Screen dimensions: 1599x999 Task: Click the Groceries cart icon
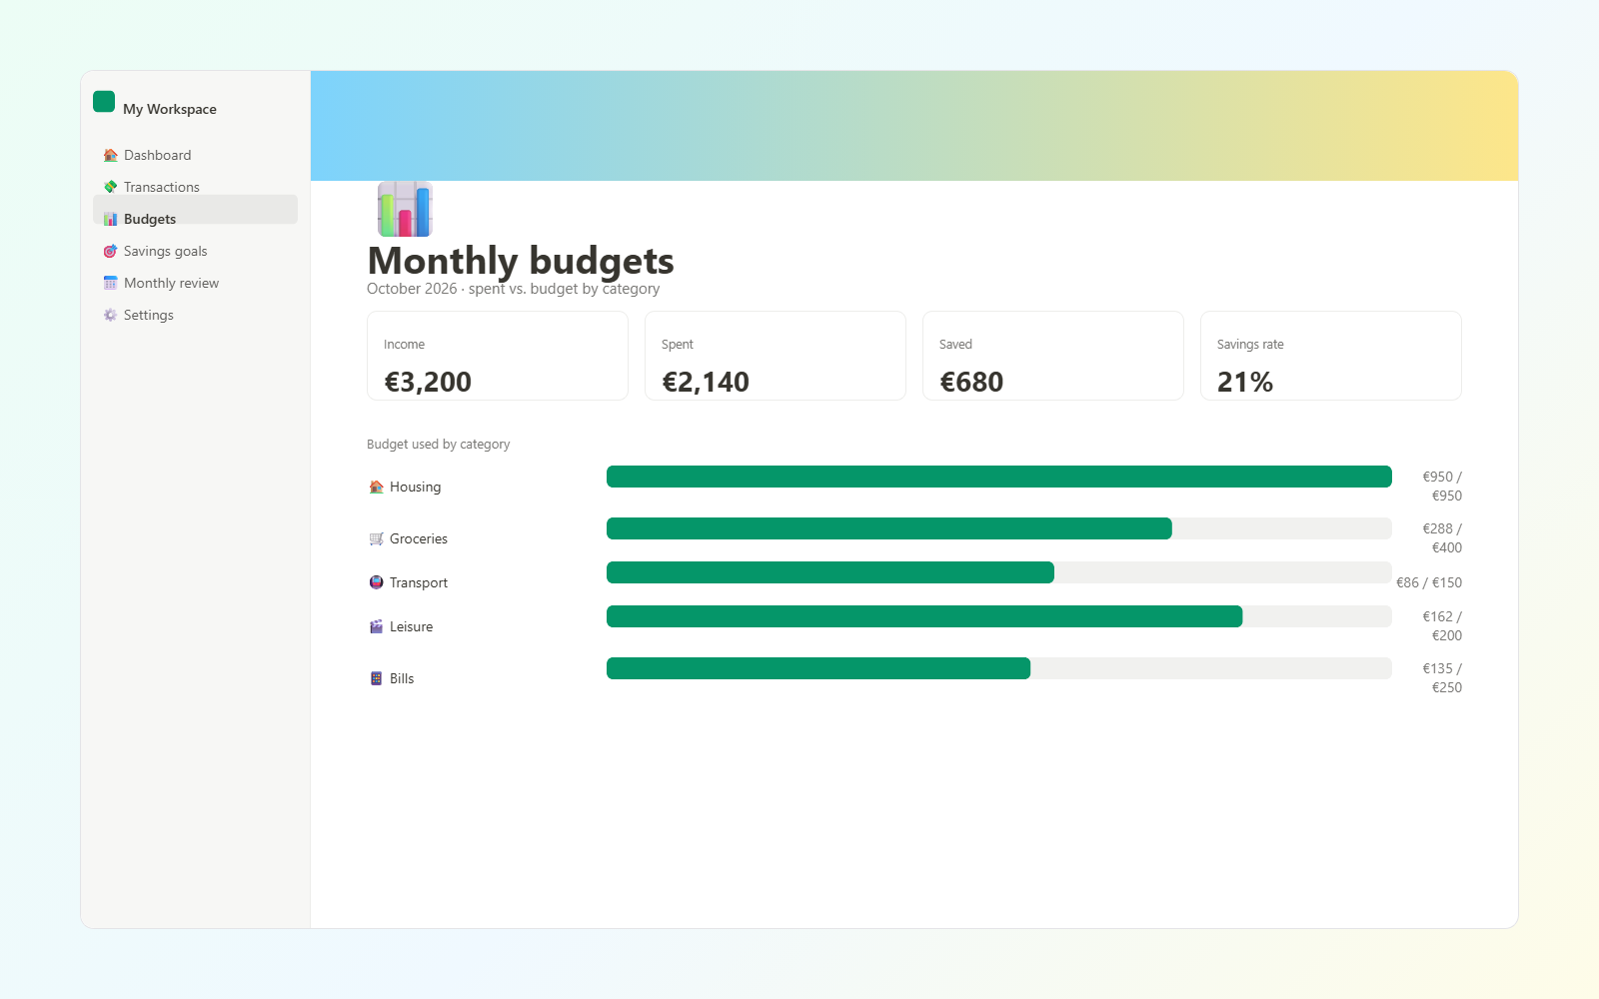pyautogui.click(x=376, y=539)
